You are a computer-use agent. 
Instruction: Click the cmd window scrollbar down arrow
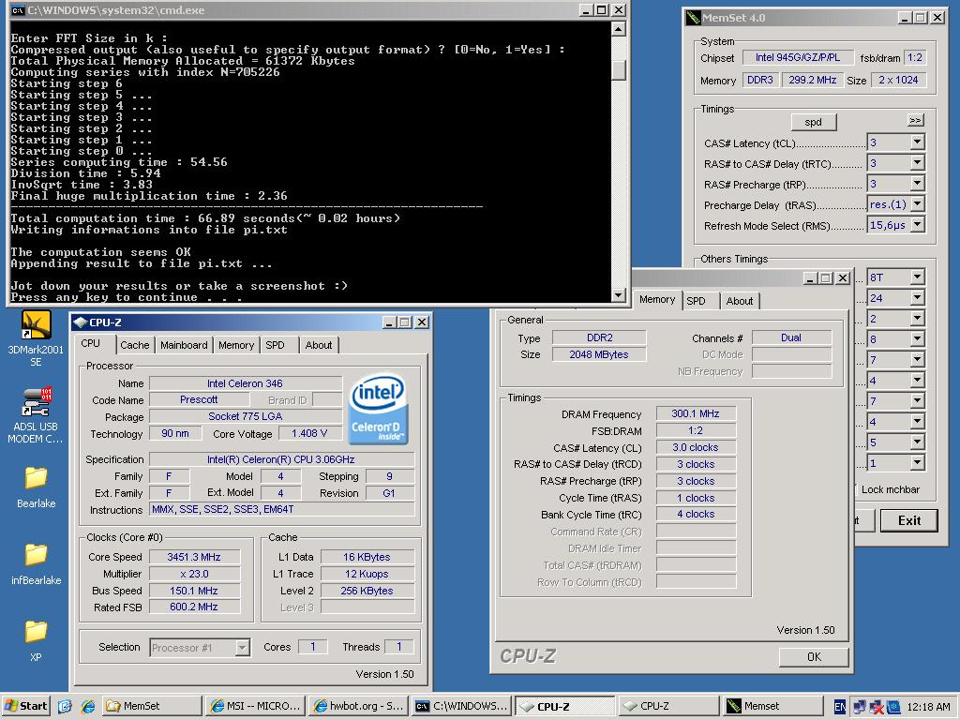619,295
